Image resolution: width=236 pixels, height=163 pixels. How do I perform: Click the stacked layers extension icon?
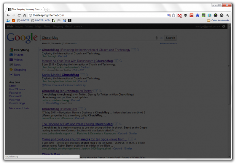pyautogui.click(x=186, y=15)
